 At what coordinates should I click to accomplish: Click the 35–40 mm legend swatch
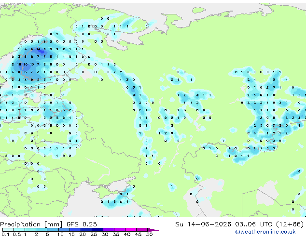(119, 230)
